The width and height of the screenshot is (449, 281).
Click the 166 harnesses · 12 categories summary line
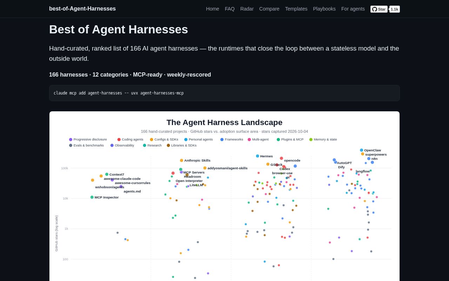pos(130,75)
